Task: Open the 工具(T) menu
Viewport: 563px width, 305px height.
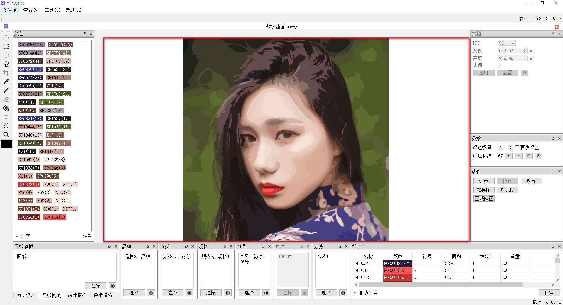Action: (x=52, y=10)
